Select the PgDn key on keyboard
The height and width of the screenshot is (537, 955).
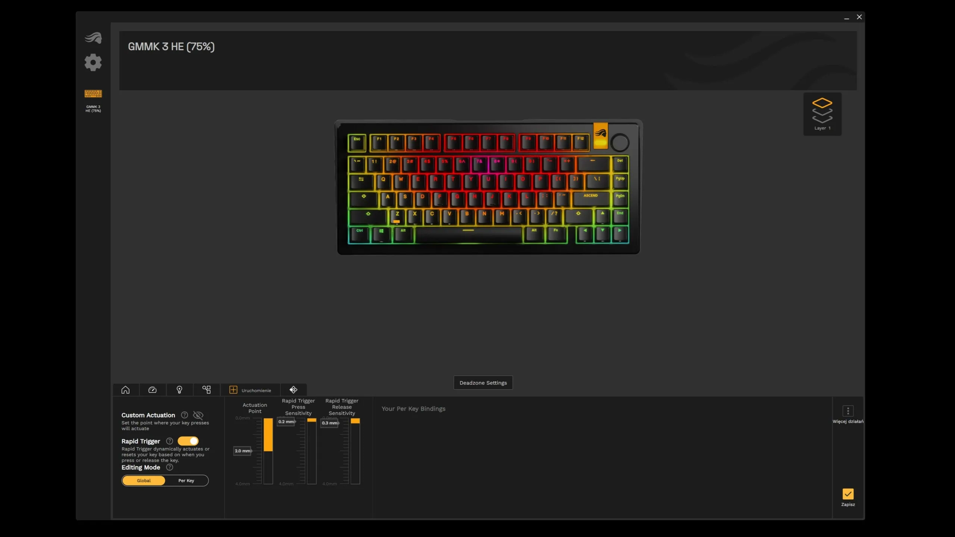(x=620, y=199)
